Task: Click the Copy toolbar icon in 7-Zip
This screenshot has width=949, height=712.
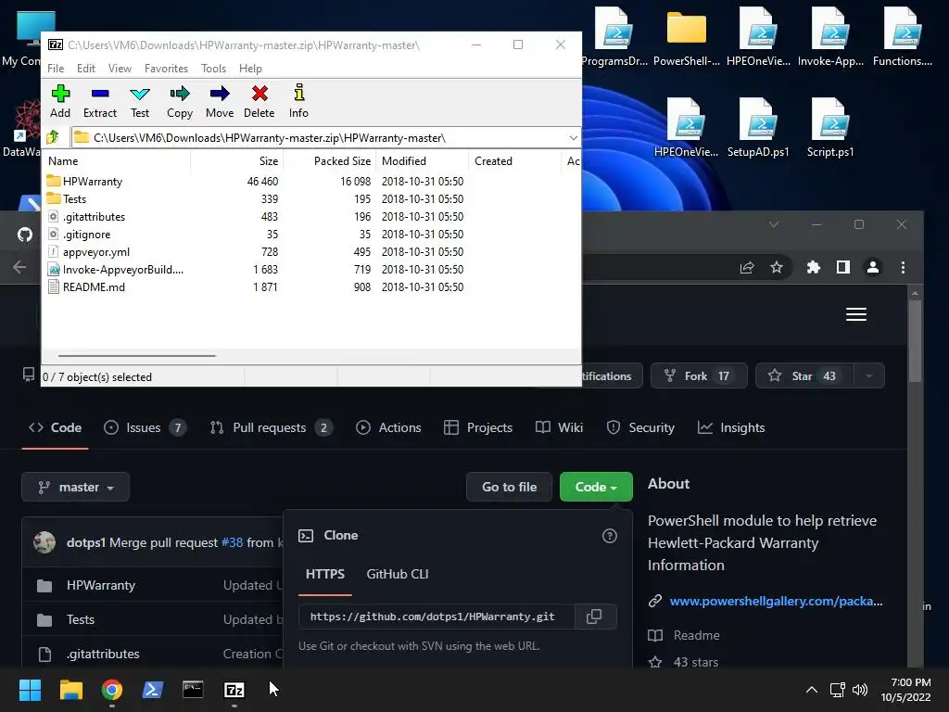Action: 180,101
